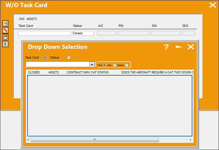Click the S/N column header
This screenshot has width=219, height=150.
(154, 26)
